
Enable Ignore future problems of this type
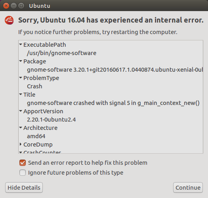click(23, 173)
